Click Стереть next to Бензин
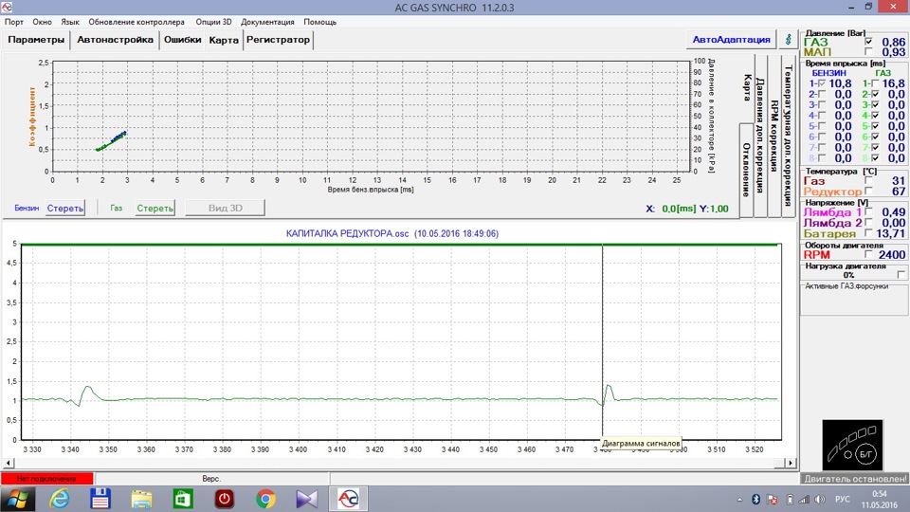The height and width of the screenshot is (512, 910). coord(65,208)
